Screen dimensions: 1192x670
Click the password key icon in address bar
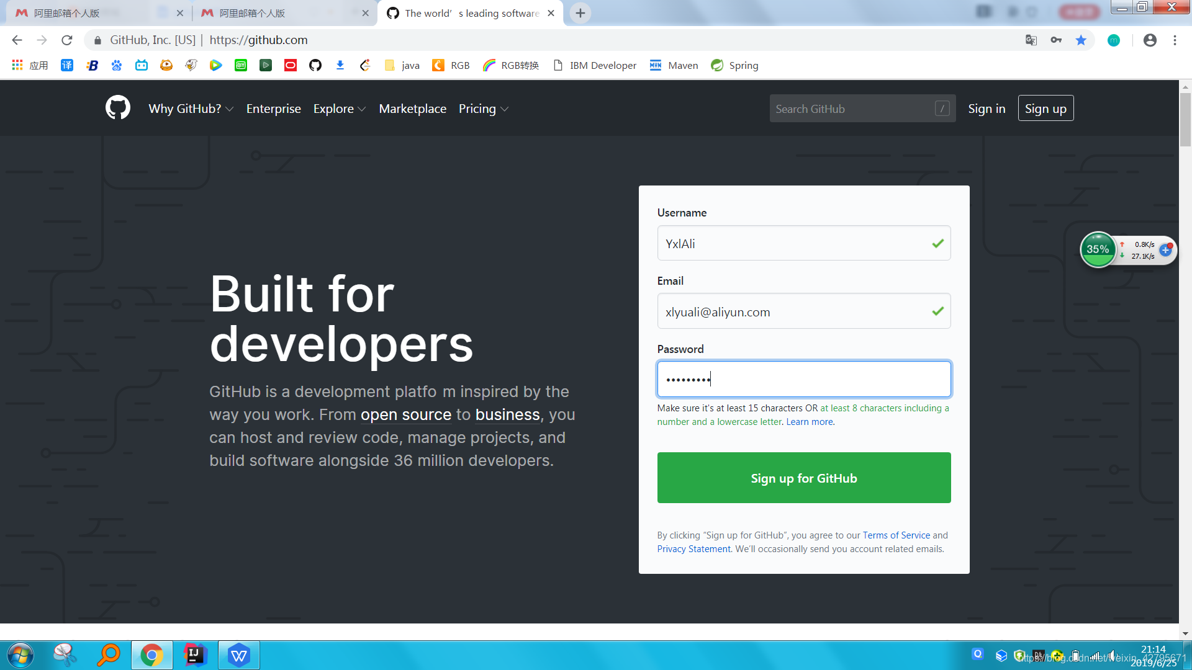pos(1056,40)
